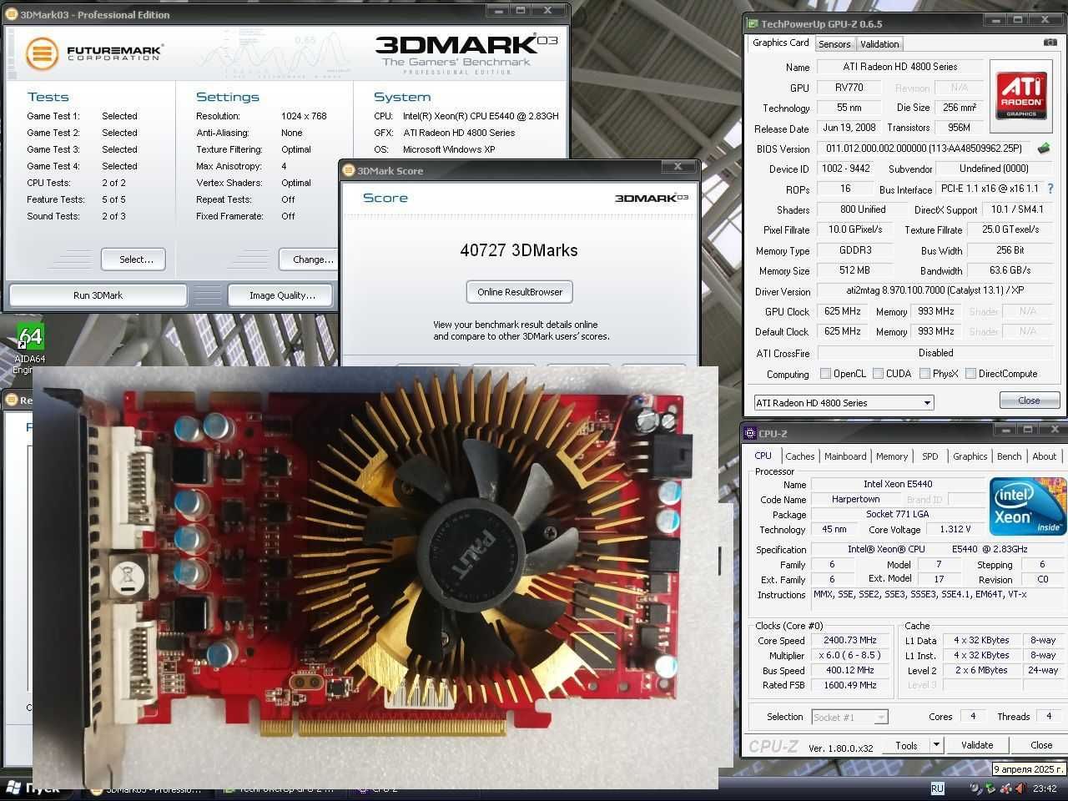Click the GPU Clock 625 MHz field
Viewport: 1068px width, 801px height.
(x=843, y=311)
